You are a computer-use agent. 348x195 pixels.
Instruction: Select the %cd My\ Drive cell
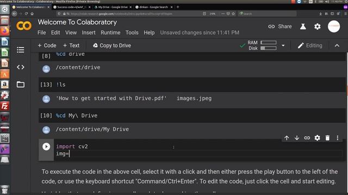tap(192, 115)
